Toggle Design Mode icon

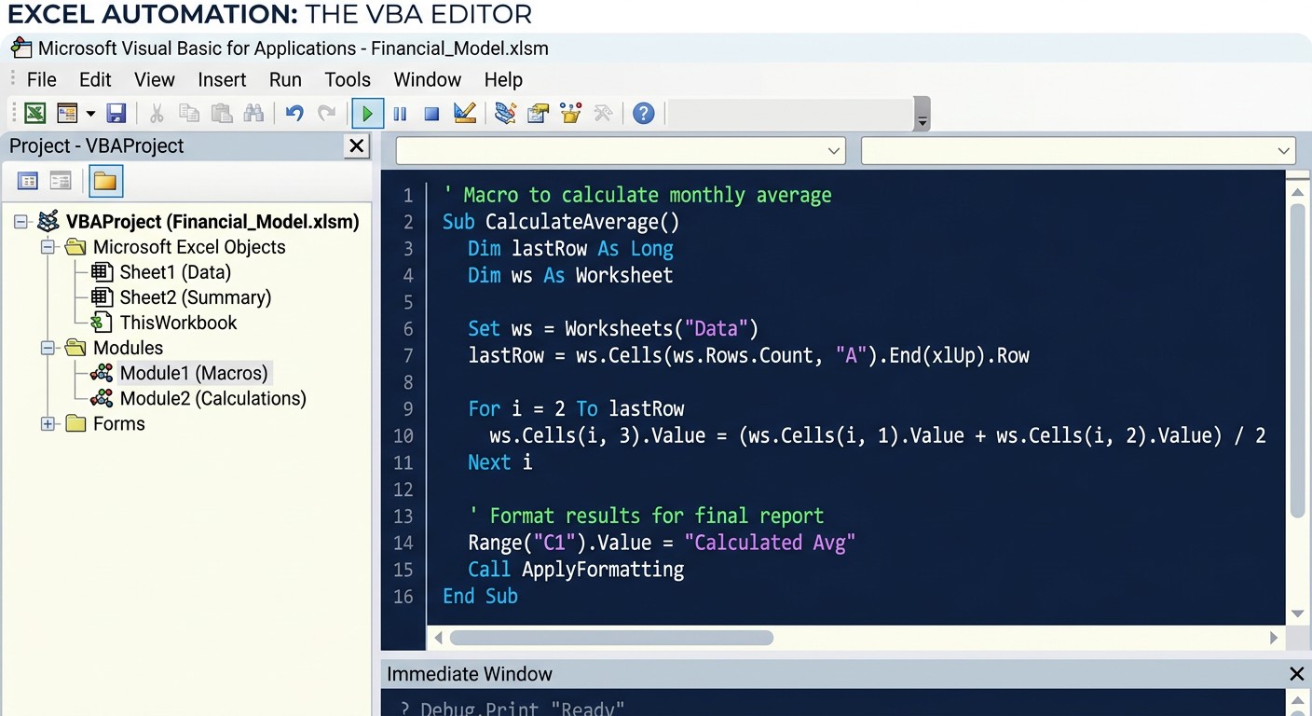pyautogui.click(x=465, y=114)
